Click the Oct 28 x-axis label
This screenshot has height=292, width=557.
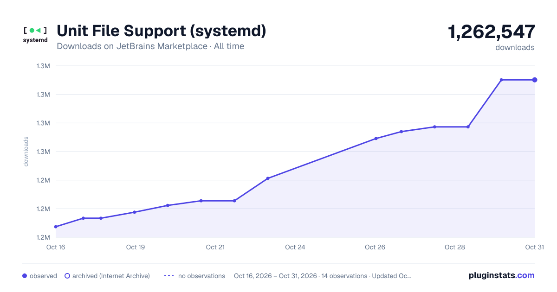(x=455, y=247)
